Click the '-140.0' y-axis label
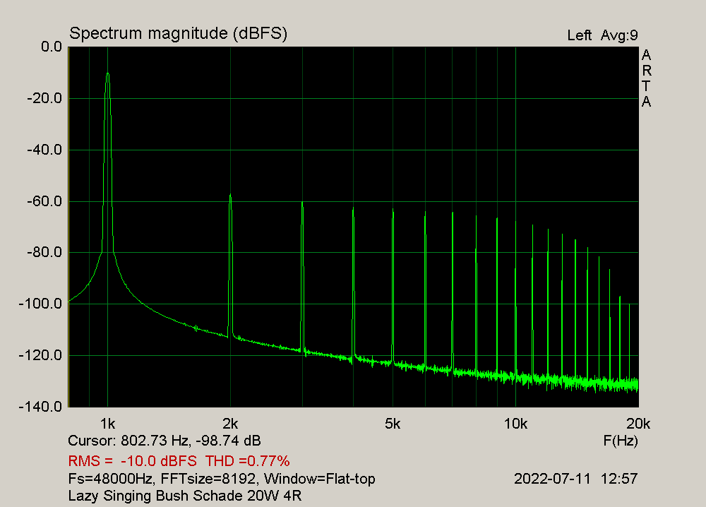 (x=40, y=407)
